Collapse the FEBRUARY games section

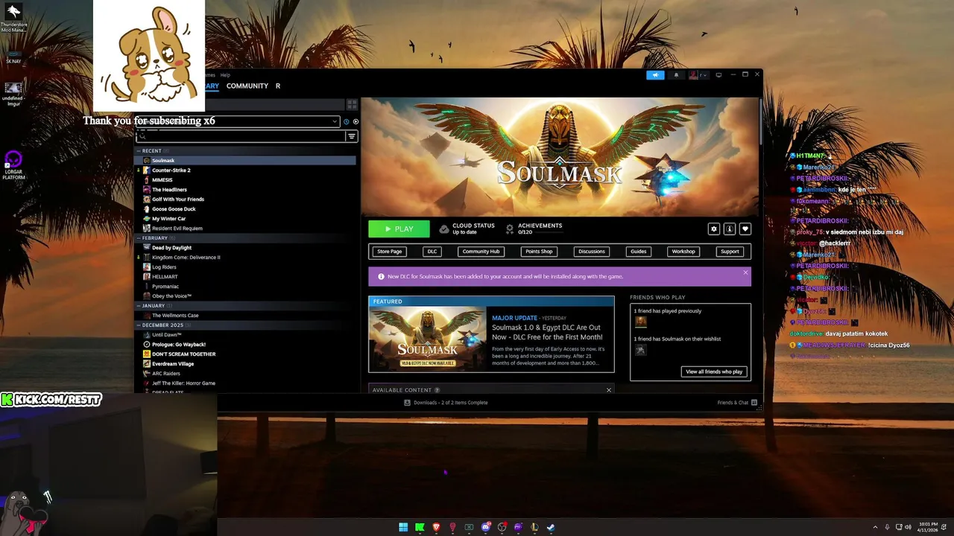point(139,238)
